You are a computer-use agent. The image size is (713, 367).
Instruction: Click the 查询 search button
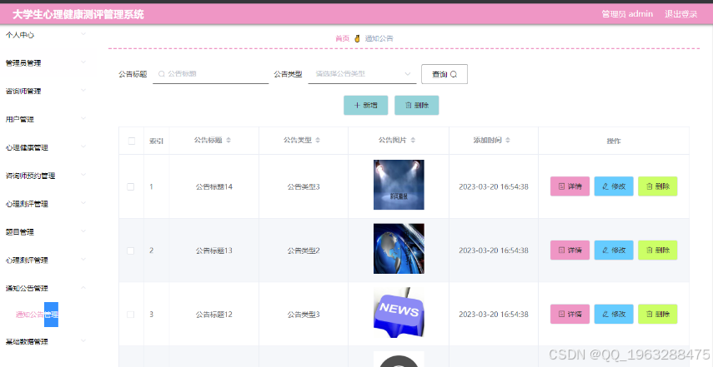444,74
